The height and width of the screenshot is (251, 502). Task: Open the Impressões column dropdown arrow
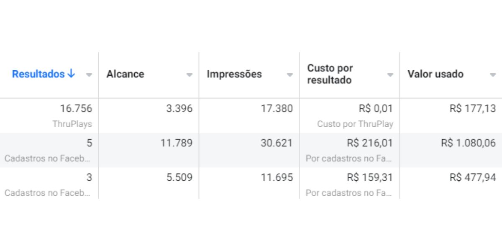pos(289,75)
